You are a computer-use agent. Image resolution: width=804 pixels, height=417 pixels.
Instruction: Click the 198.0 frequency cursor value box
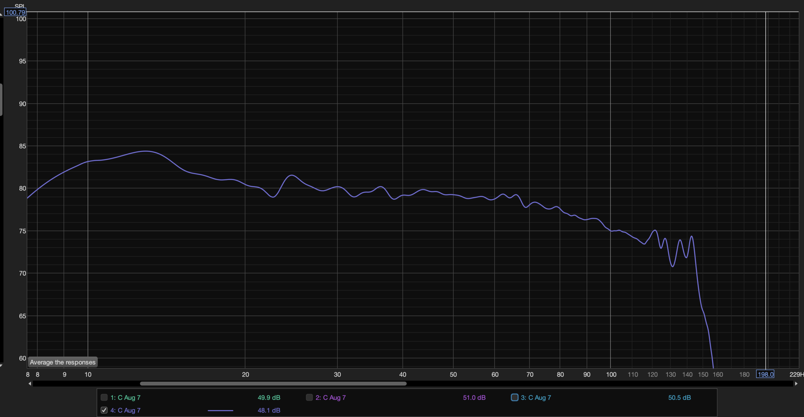(765, 374)
